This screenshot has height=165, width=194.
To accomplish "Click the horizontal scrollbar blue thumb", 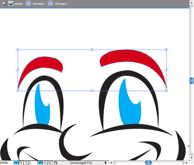I will click(148, 163).
